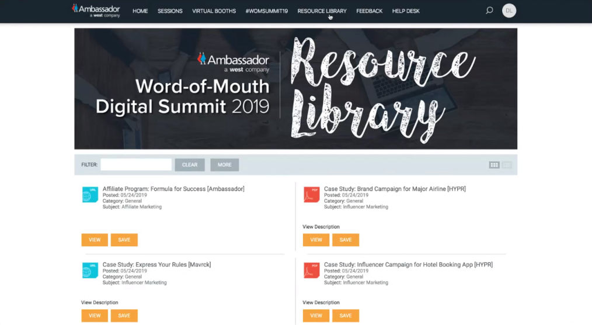
Task: View Hotel Booking App case study
Action: click(316, 316)
